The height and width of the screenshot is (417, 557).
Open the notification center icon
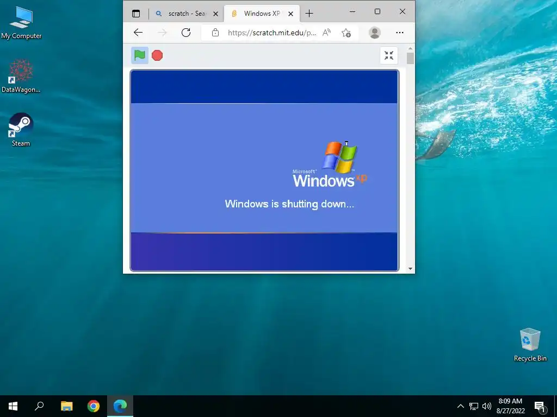click(540, 407)
